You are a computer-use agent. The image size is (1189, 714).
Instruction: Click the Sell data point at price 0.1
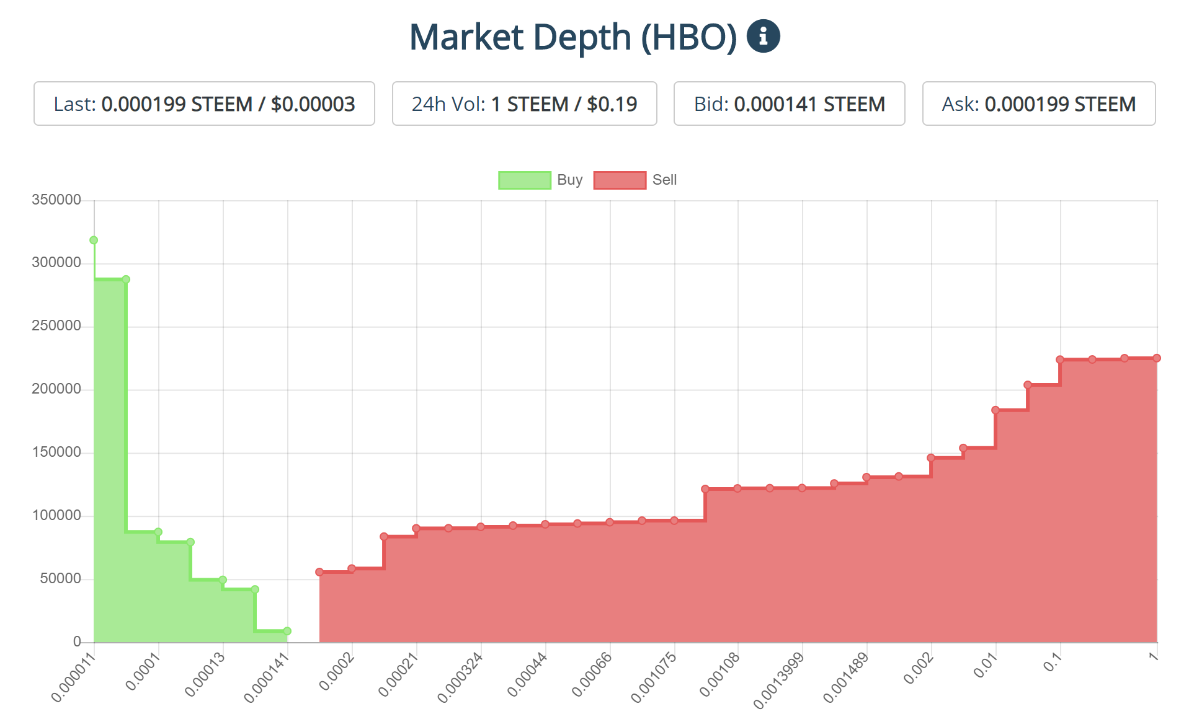point(1060,359)
